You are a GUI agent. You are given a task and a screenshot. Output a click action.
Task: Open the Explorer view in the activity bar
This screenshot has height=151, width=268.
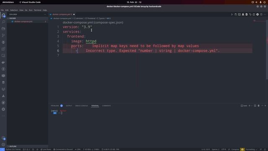(3, 16)
